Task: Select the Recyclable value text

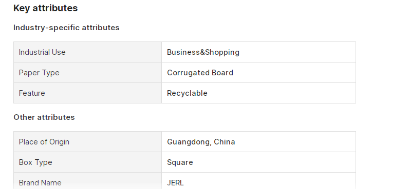Action: pos(187,93)
